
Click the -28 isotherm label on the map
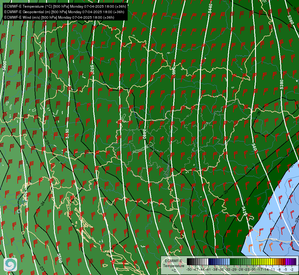(x=259, y=113)
